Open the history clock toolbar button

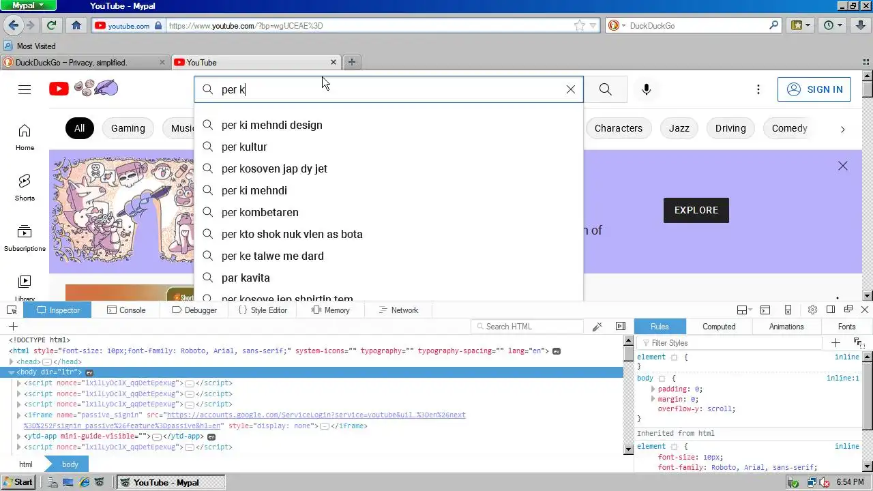[x=833, y=25]
